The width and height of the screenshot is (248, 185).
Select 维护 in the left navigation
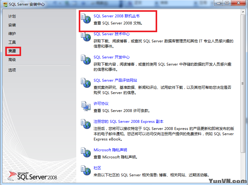click(12, 33)
